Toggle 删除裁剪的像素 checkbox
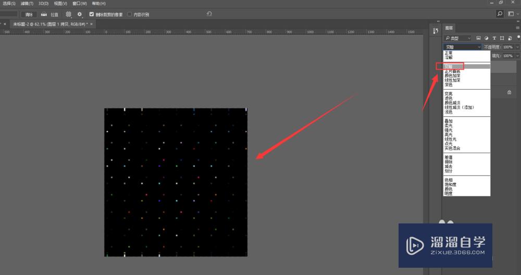This screenshot has height=275, width=521. pos(92,14)
